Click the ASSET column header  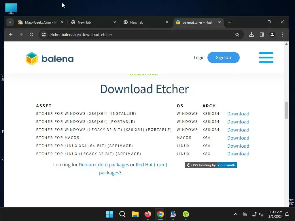[44, 106]
